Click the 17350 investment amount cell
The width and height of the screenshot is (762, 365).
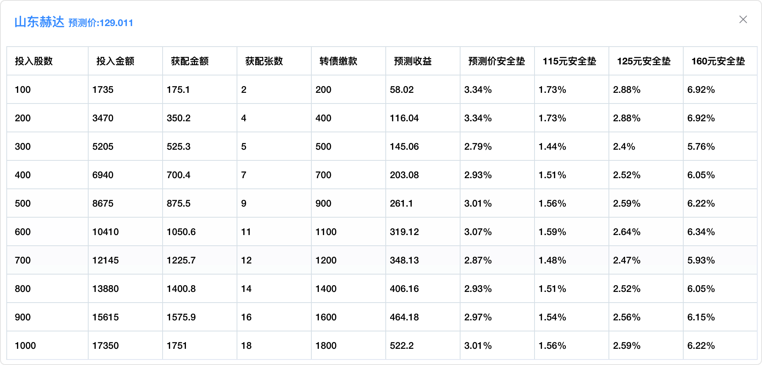106,346
